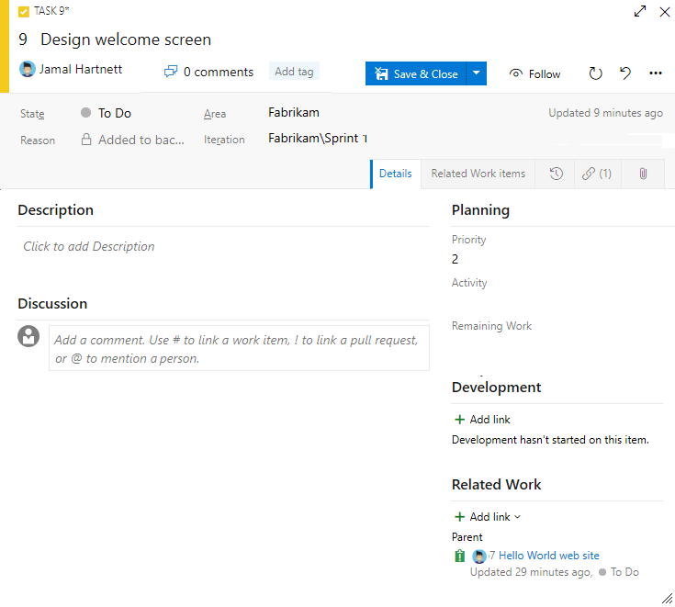Screen dimensions: 675x607
Task: Click the comments discussion icon
Action: click(171, 72)
